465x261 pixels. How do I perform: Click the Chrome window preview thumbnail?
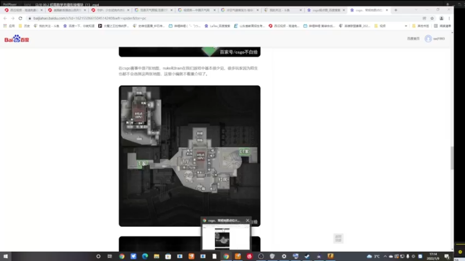pyautogui.click(x=226, y=237)
